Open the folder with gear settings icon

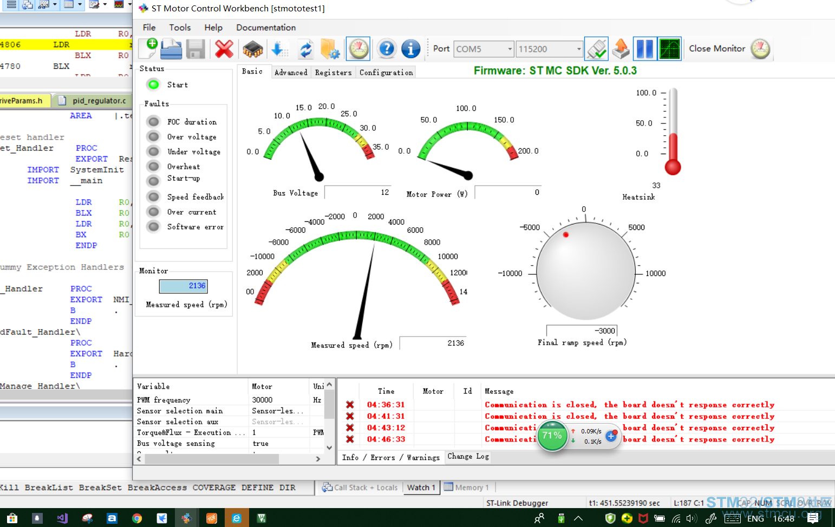click(330, 49)
